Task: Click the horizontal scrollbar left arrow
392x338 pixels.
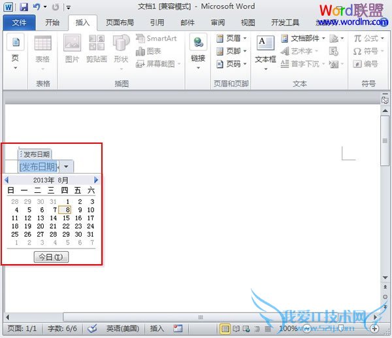Action: [x=7, y=317]
